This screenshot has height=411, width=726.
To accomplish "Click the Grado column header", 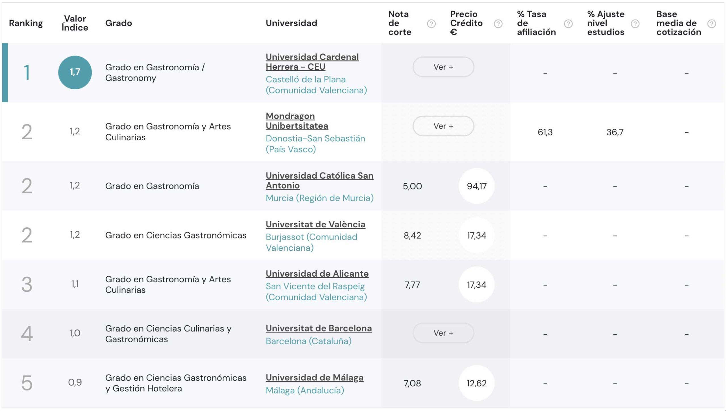I will tap(119, 23).
